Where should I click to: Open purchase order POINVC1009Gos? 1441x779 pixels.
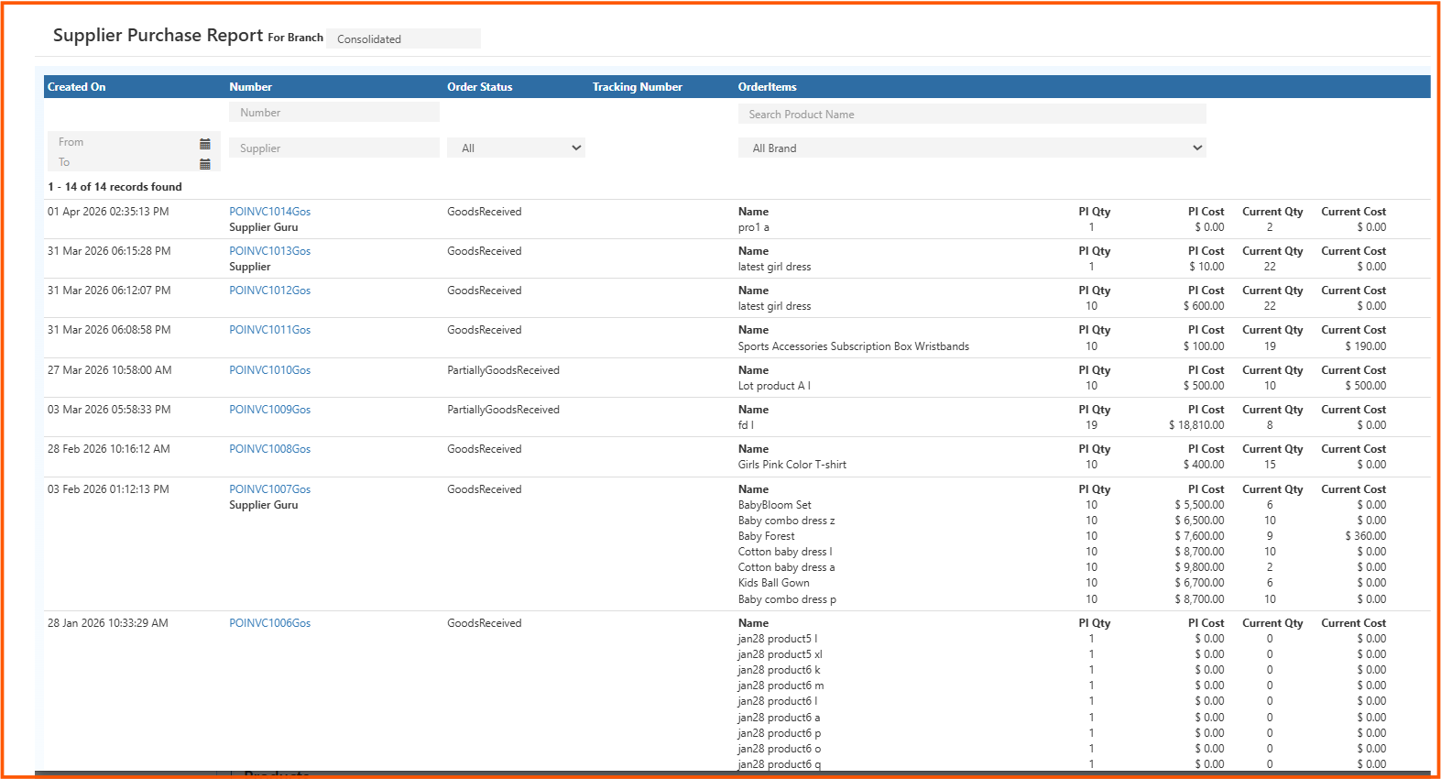(x=269, y=410)
